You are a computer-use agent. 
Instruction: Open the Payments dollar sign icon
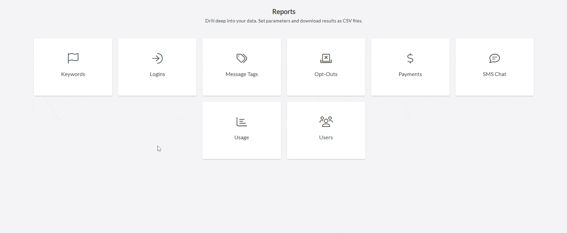(x=410, y=59)
